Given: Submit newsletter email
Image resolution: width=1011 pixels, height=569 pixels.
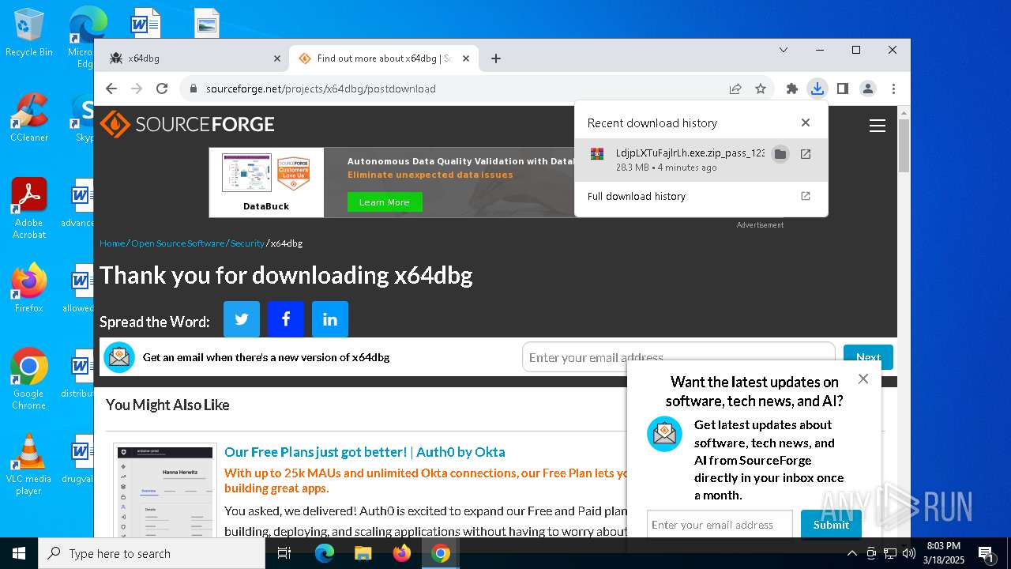Looking at the screenshot, I should (831, 525).
